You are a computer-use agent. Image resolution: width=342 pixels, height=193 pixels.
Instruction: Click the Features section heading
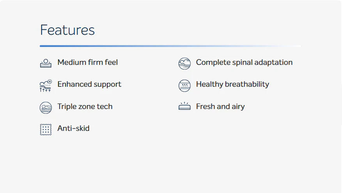click(x=67, y=30)
